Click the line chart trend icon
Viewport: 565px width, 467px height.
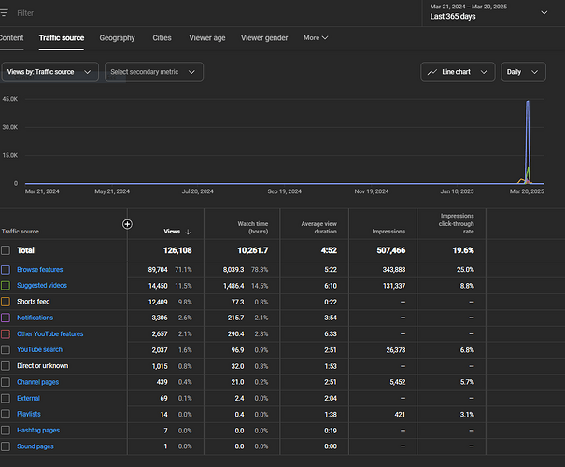[x=432, y=72]
